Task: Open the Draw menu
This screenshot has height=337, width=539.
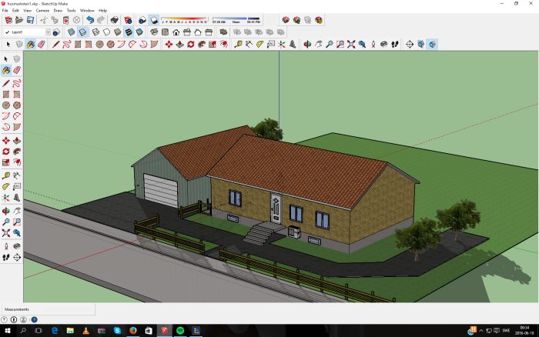Action: click(58, 11)
